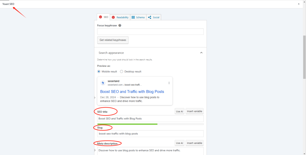The height and width of the screenshot is (155, 306).
Task: Click the caret marker beside Meta description
Action: click(x=95, y=150)
